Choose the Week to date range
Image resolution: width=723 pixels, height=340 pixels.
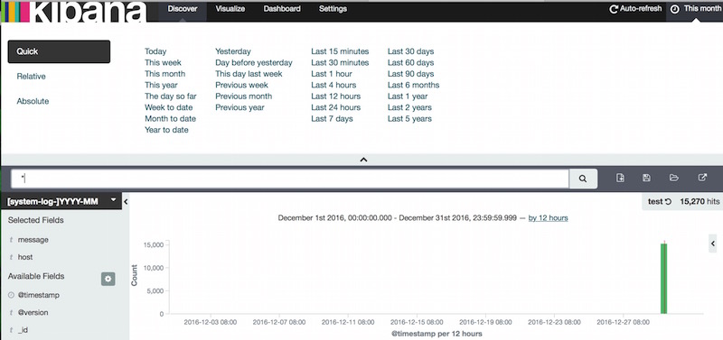(169, 107)
